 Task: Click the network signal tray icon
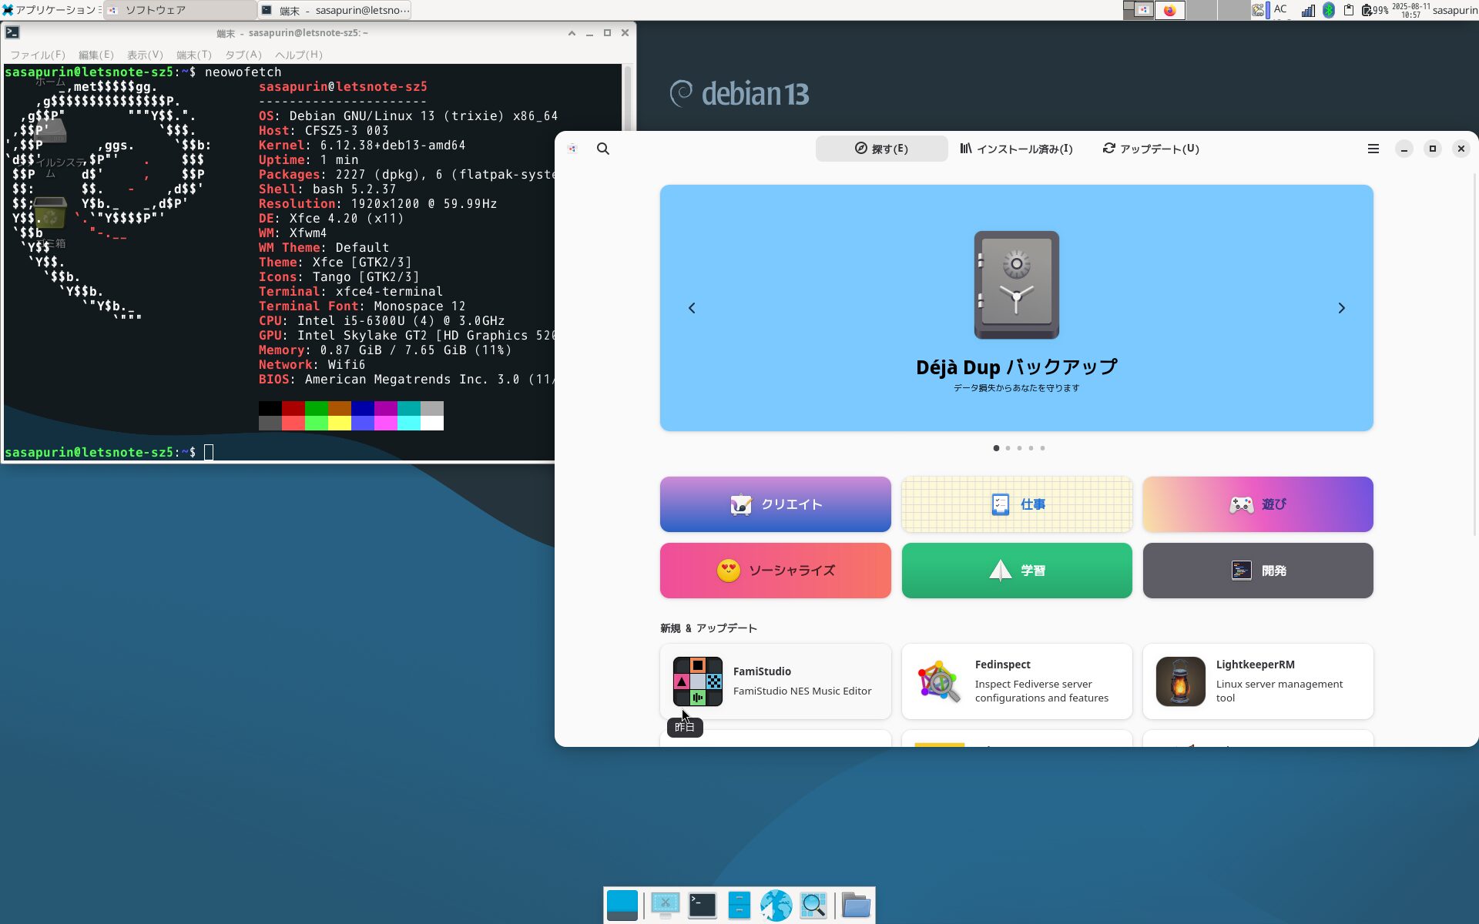click(x=1308, y=10)
